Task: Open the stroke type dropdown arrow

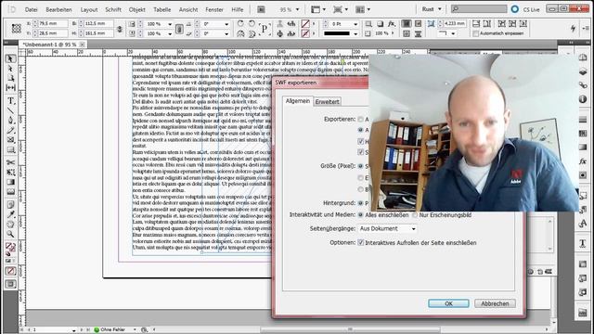Action: pos(355,33)
